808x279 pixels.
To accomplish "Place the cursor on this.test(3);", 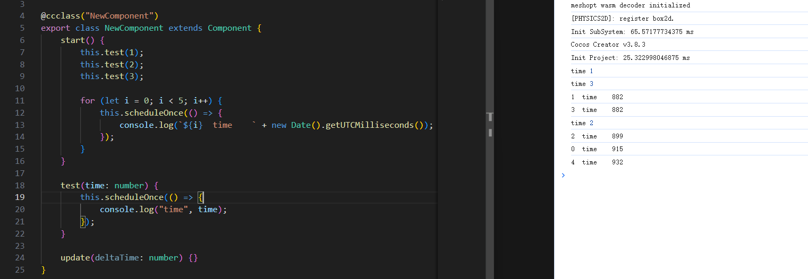I will point(112,76).
